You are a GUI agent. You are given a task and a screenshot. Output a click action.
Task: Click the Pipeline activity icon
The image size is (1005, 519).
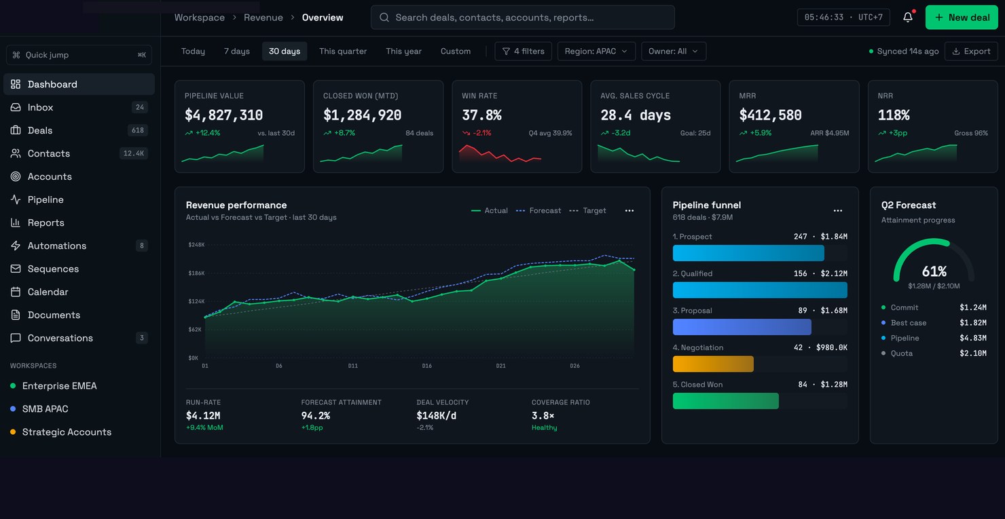(x=16, y=199)
